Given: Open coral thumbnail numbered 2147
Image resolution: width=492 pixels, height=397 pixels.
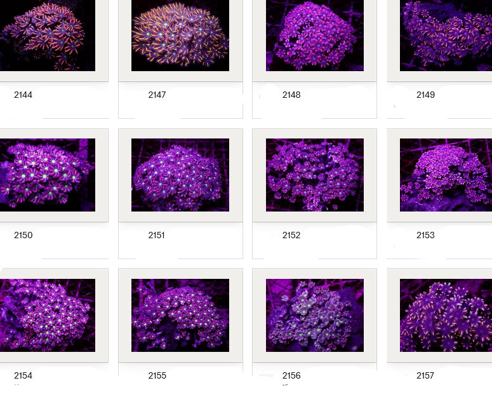Looking at the screenshot, I should coord(180,36).
